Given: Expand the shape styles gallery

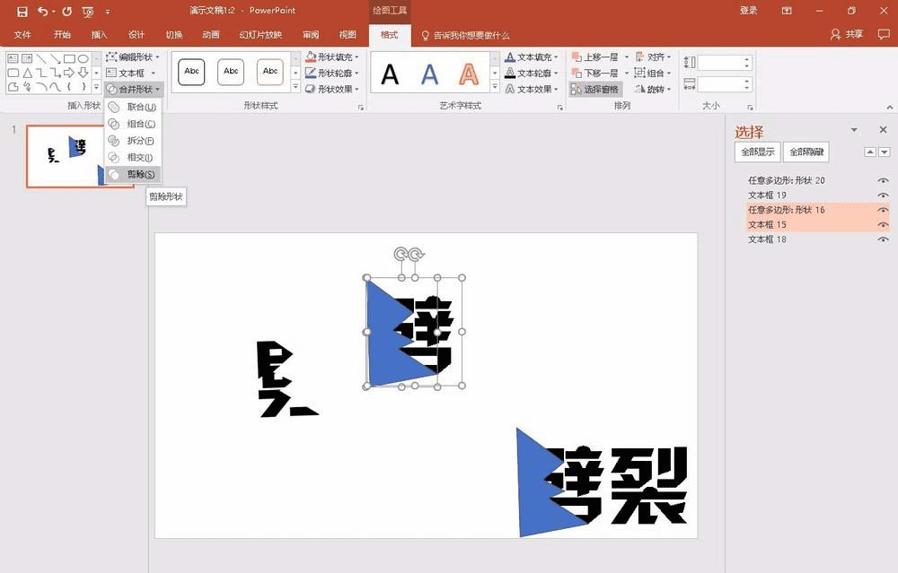Looking at the screenshot, I should pos(295,87).
